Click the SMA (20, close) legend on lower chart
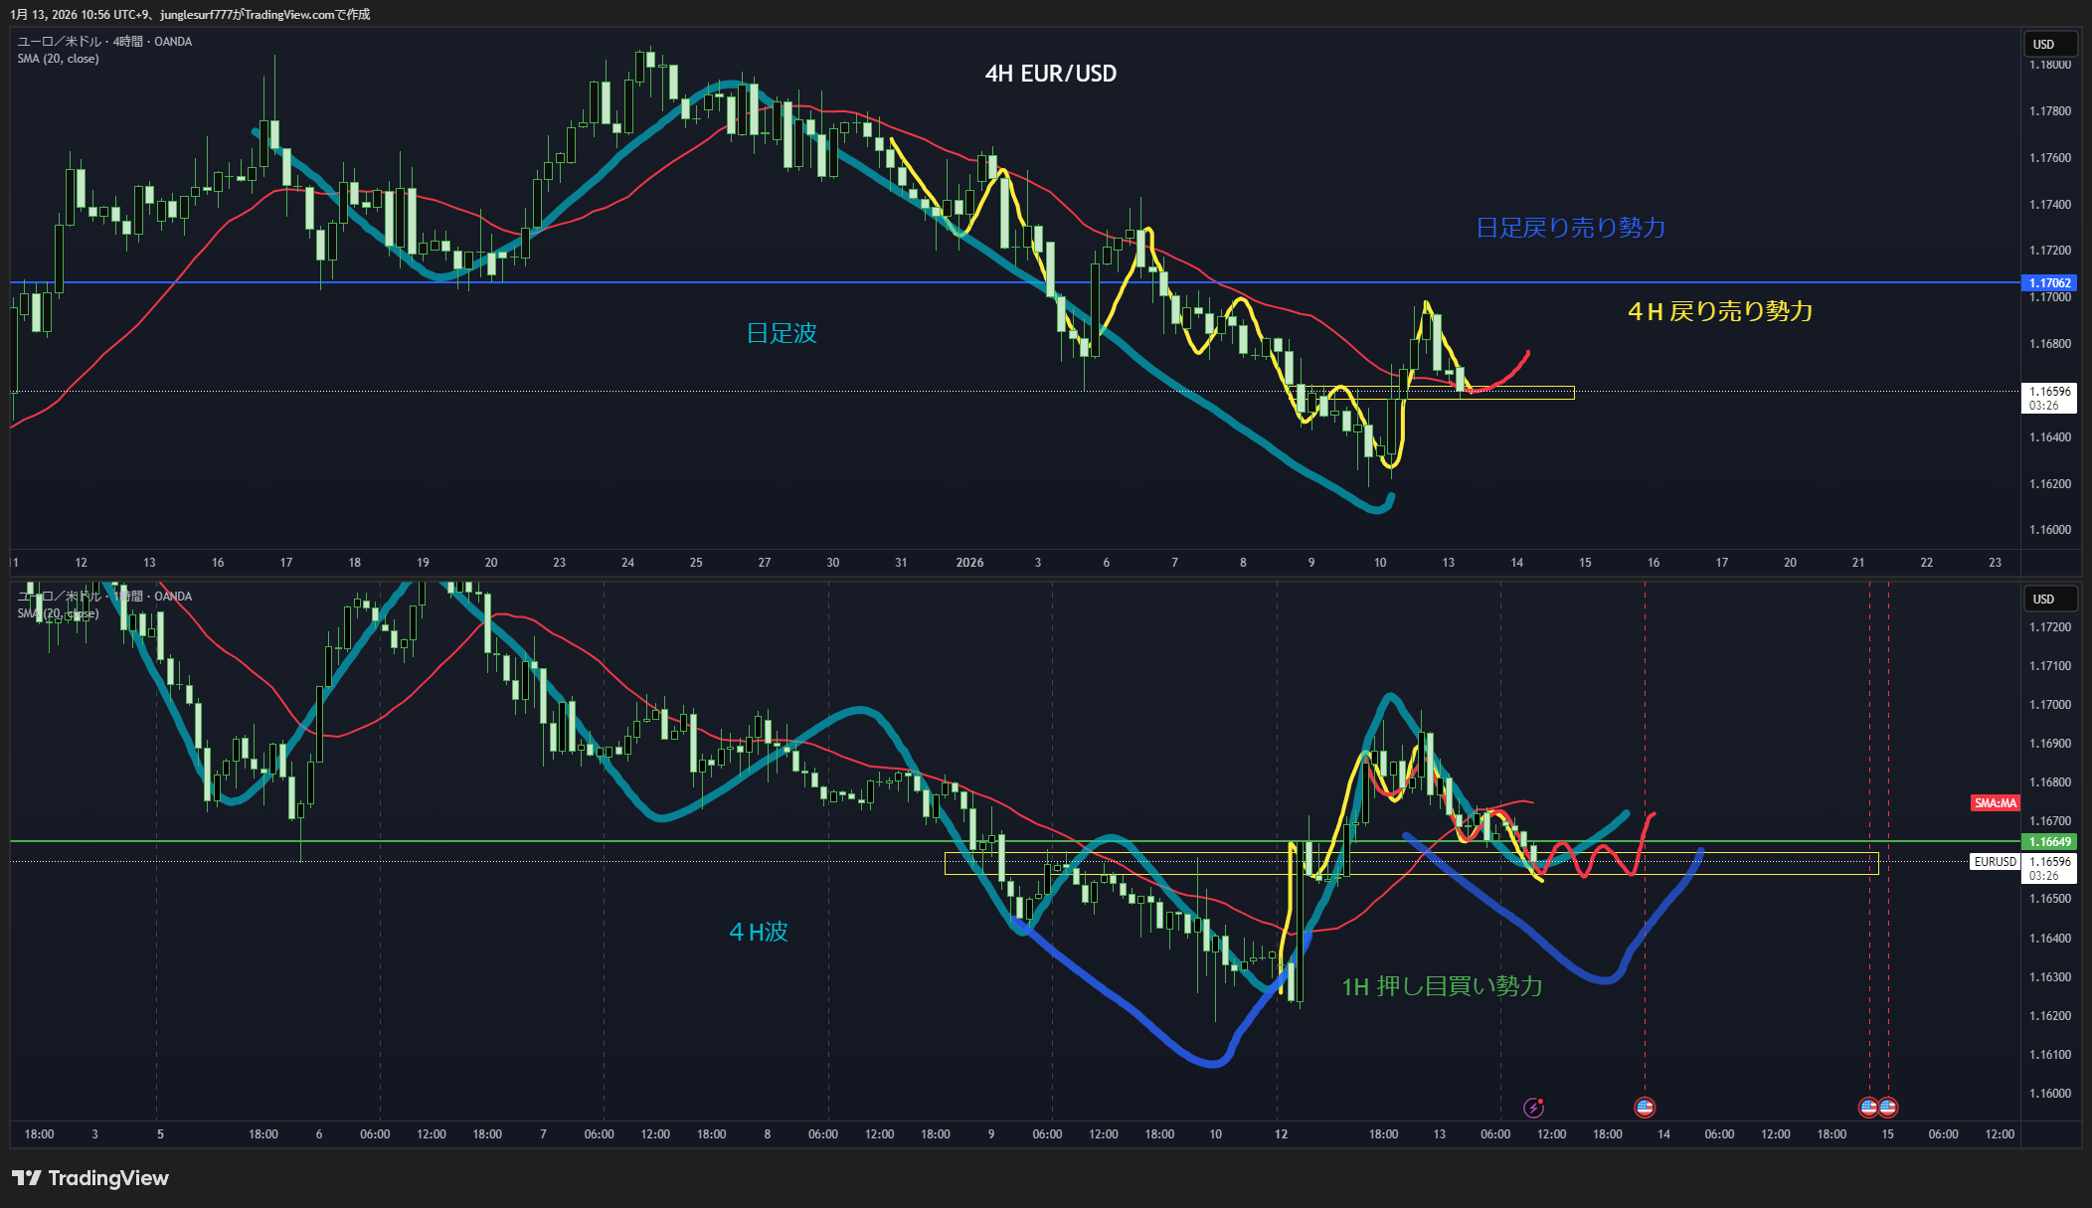 pos(58,613)
